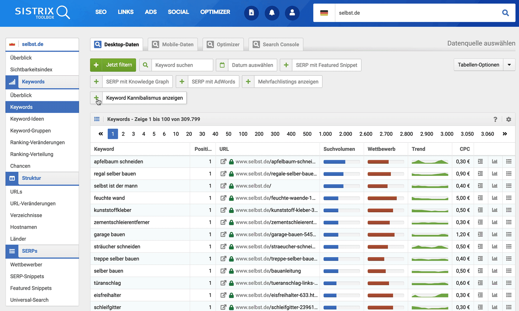This screenshot has height=311, width=519.
Task: Click the notification bell icon
Action: 272,13
